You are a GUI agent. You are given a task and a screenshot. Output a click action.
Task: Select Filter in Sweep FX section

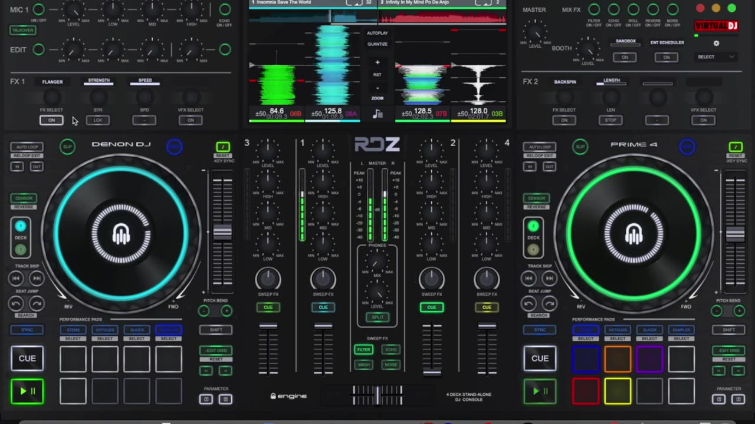364,349
